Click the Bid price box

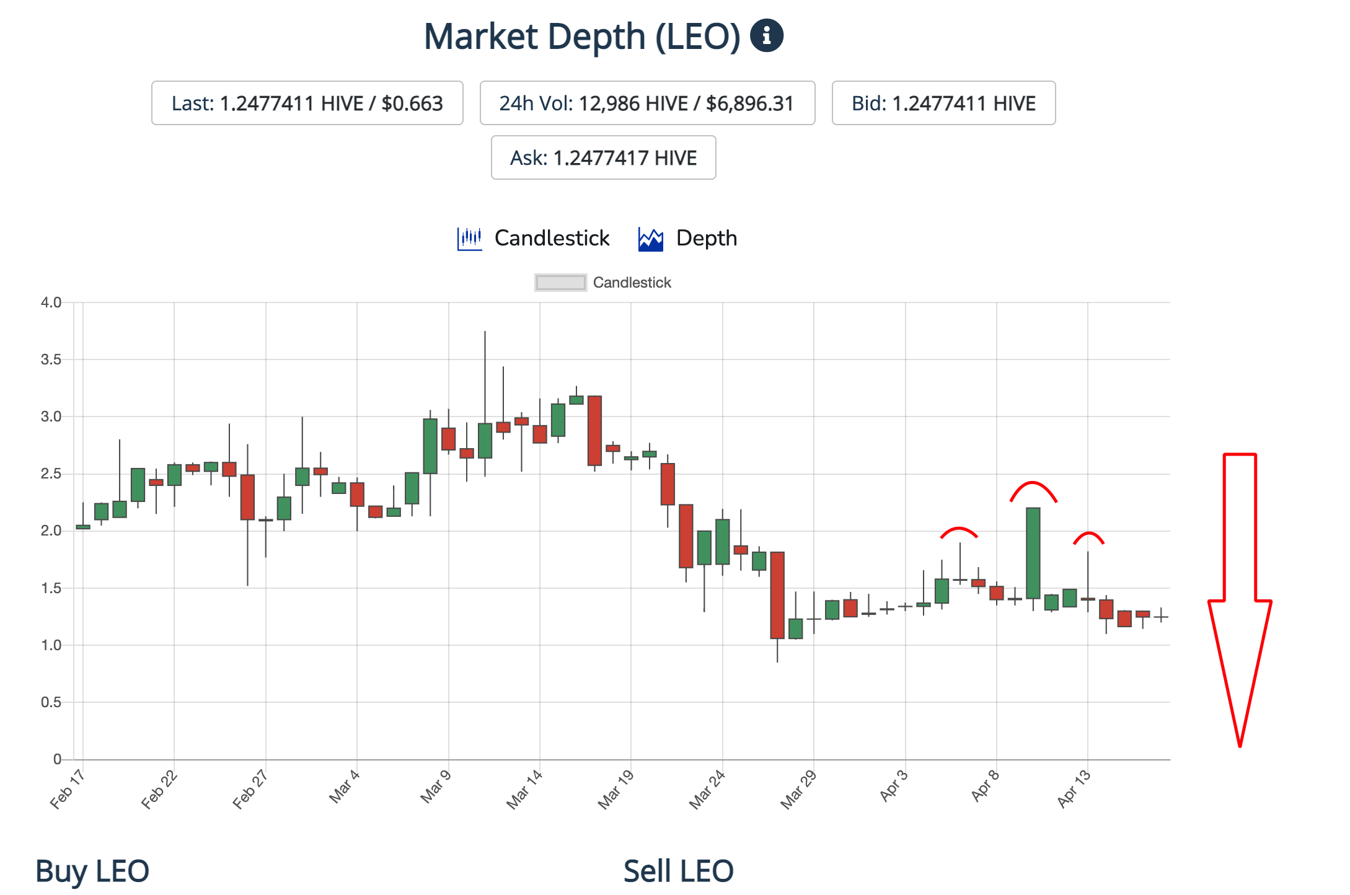(943, 103)
